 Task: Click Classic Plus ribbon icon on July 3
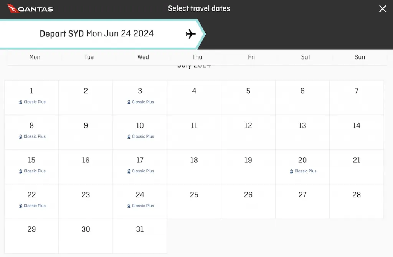pyautogui.click(x=129, y=102)
